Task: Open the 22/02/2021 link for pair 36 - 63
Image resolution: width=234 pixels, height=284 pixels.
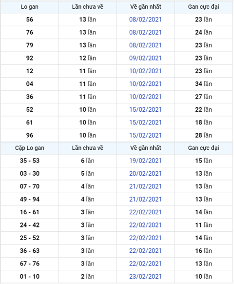Action: pos(145,251)
